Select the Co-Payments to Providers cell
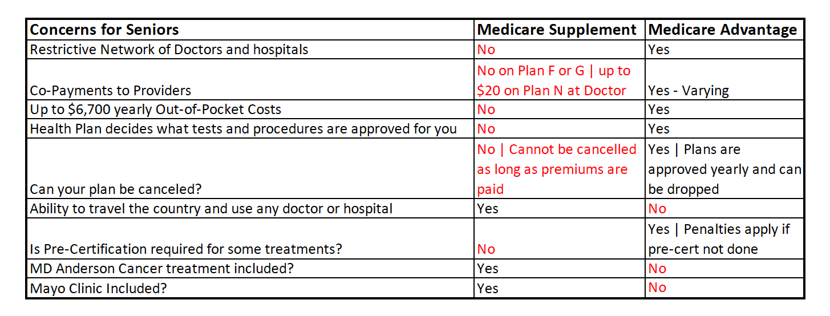Viewport: 830px width, 316px height. pyautogui.click(x=250, y=80)
